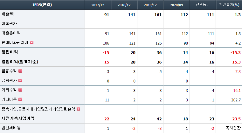The width and height of the screenshot is (242, 133).
Task: Click the 기타비용 row label
Action: (x=9, y=100)
